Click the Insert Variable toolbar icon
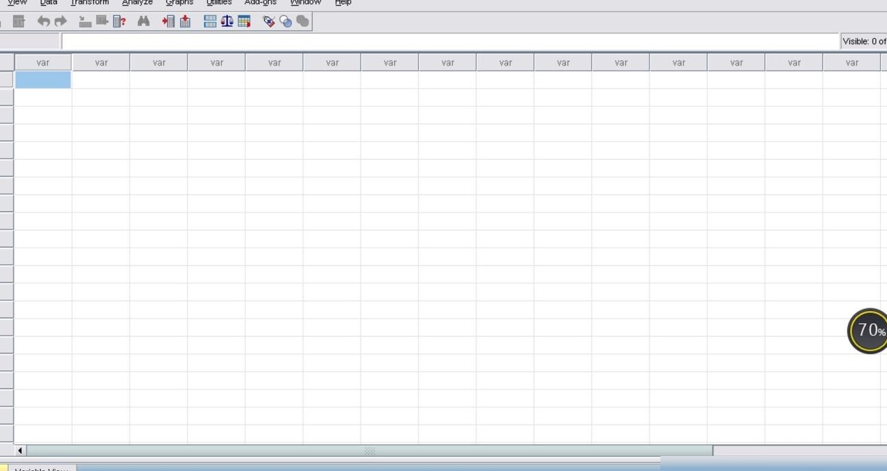The height and width of the screenshot is (471, 887). pyautogui.click(x=185, y=21)
